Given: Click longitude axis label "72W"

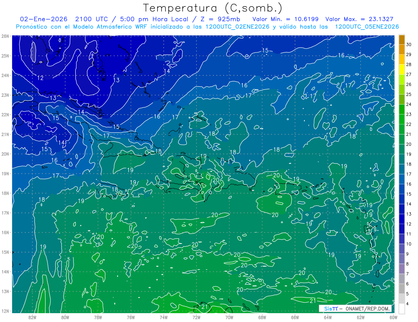Looking at the screenshot, I should (x=196, y=317).
